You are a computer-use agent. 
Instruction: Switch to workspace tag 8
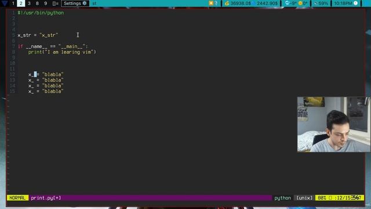pos(37,3)
